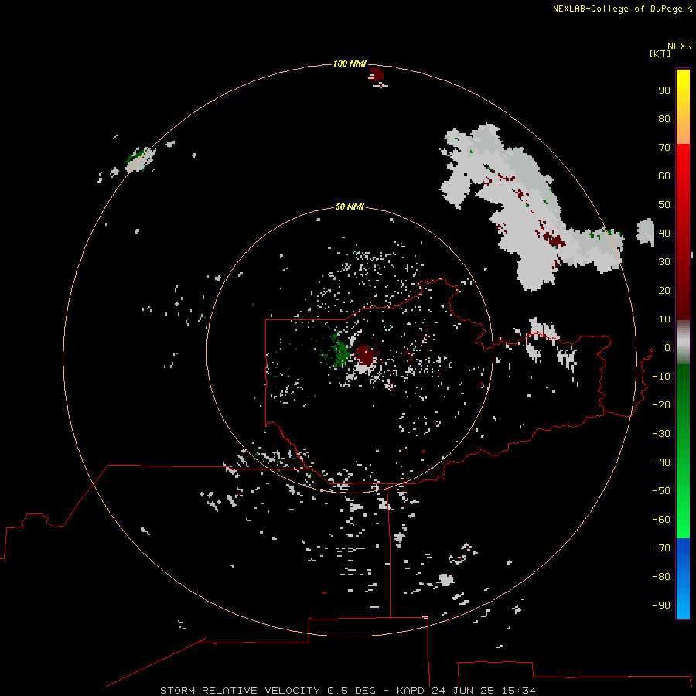Click the -70 value on velocity scale
Image resolution: width=696 pixels, height=696 pixels.
pyautogui.click(x=661, y=548)
